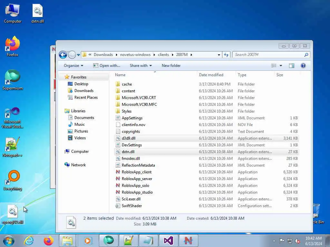
Task: Select opengl32.dll on the desktop
Action: point(13,214)
